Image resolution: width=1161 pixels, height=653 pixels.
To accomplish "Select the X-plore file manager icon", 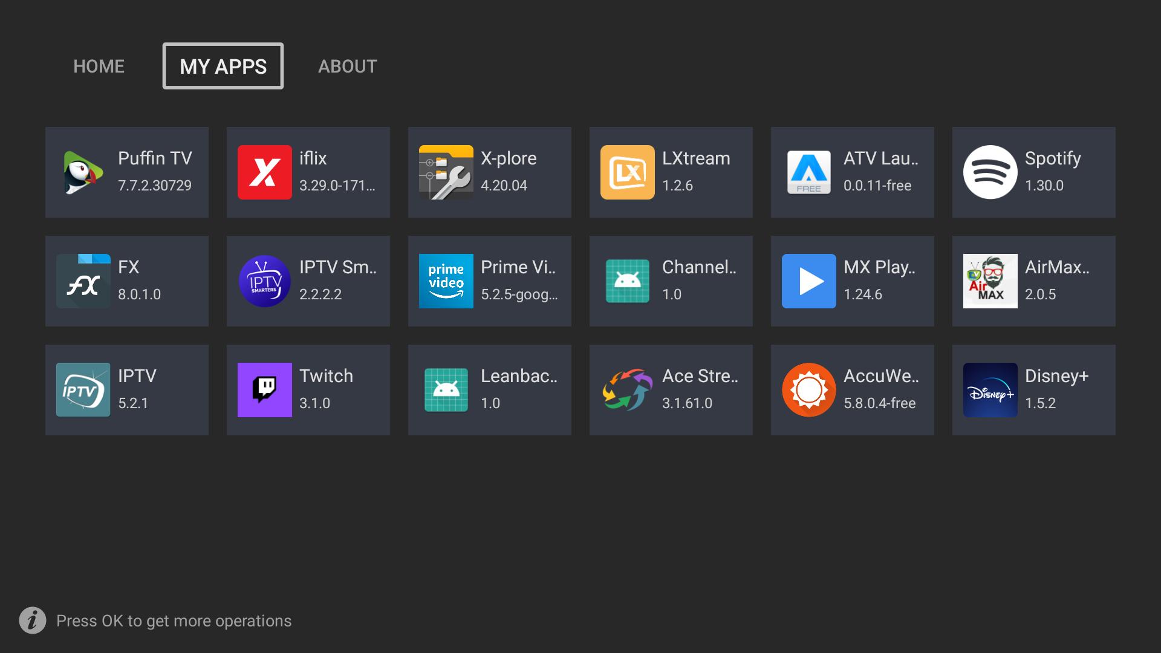I will pos(446,172).
